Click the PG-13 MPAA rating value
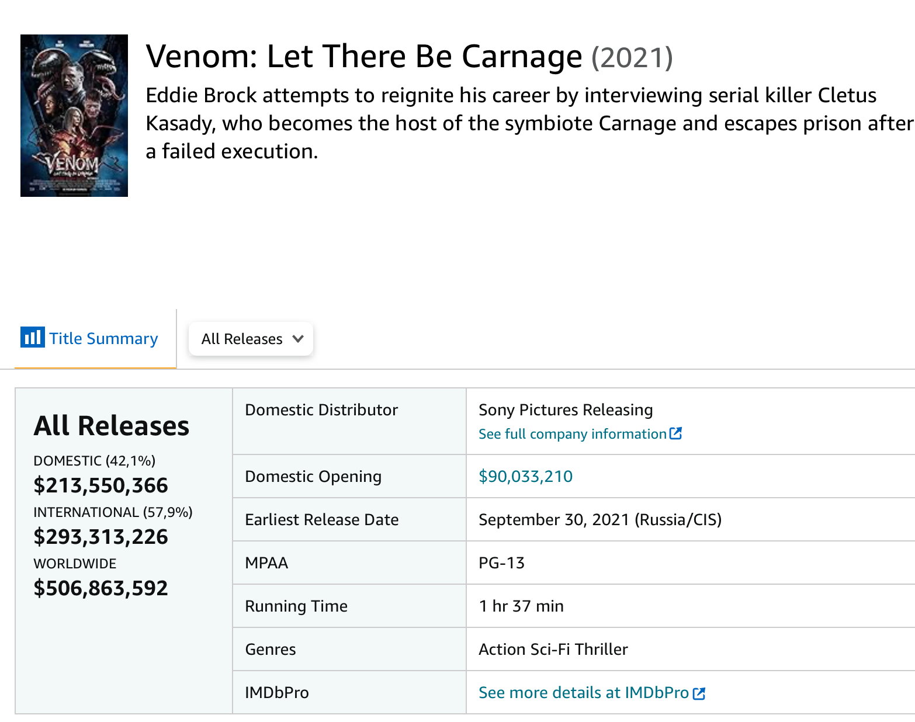The image size is (915, 722). point(501,563)
